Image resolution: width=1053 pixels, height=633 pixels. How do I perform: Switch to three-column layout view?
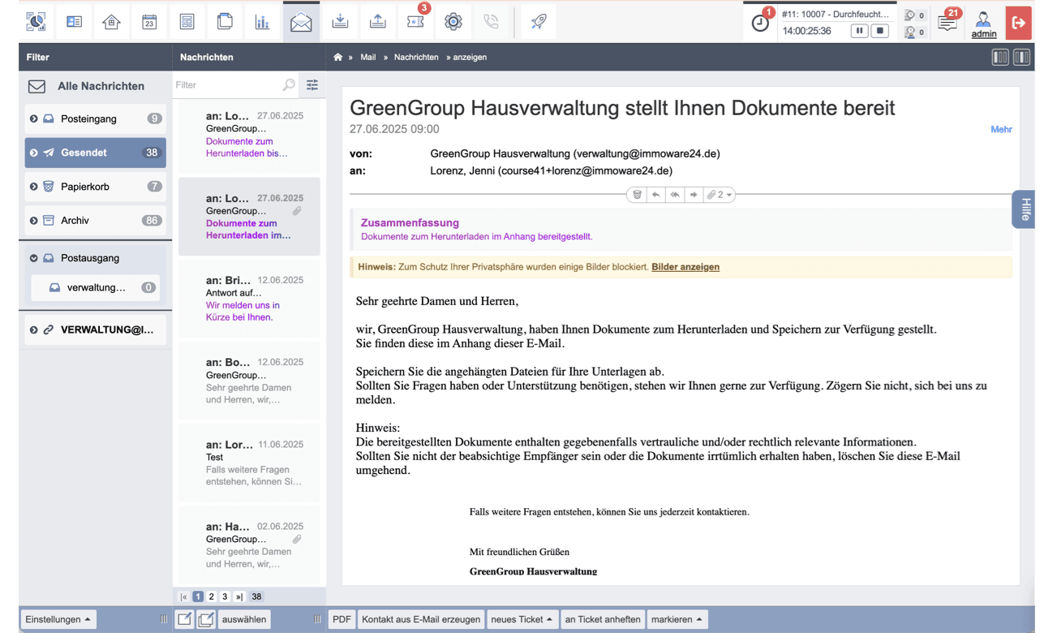1000,57
